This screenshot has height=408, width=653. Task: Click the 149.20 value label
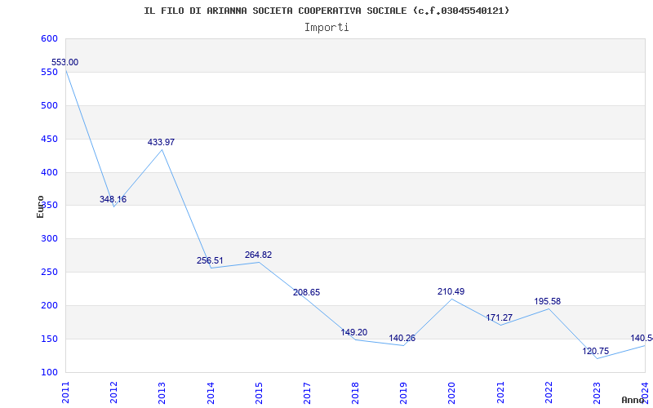(354, 332)
